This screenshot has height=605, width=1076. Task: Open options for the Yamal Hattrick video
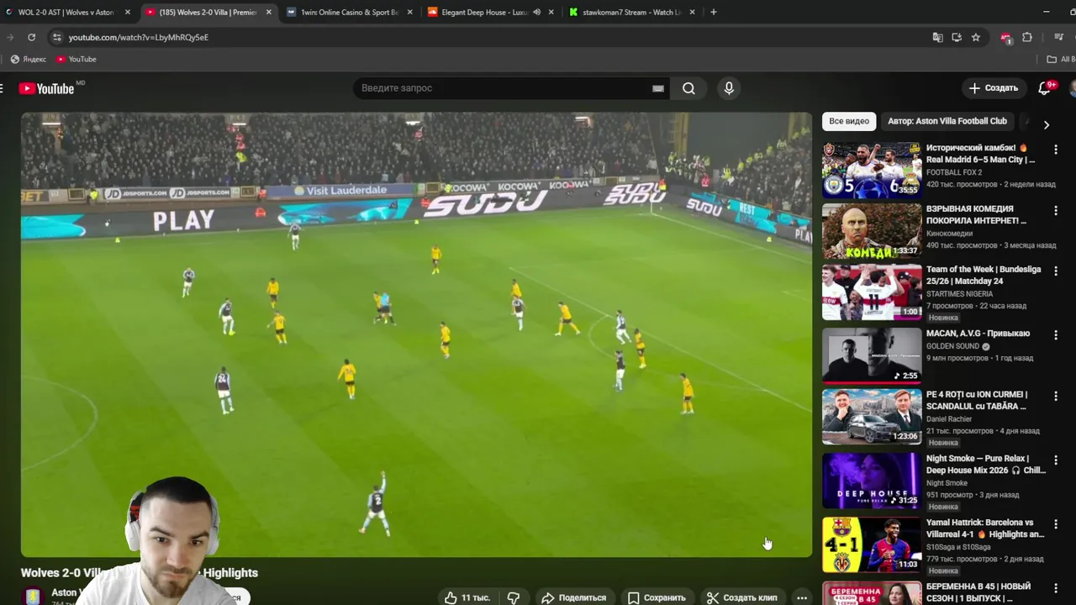pyautogui.click(x=1056, y=523)
